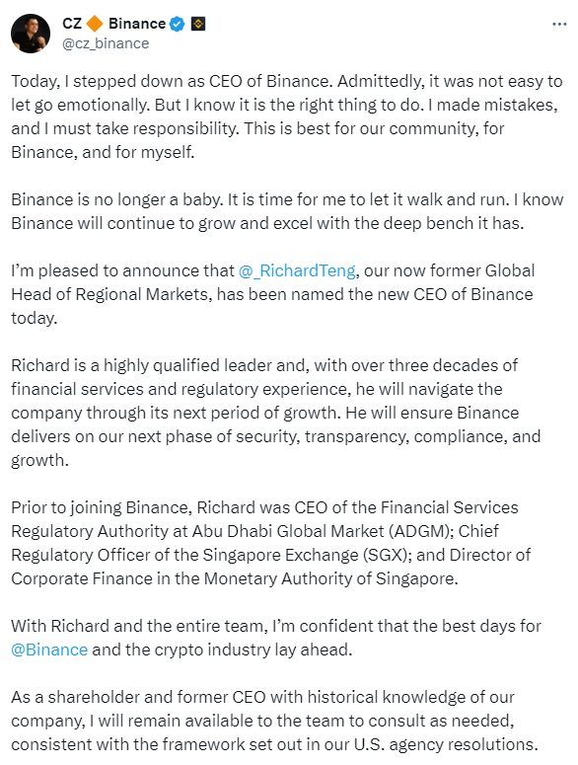This screenshot has height=765, width=578.
Task: Open the 'CZ Binance' display name
Action: 114,24
